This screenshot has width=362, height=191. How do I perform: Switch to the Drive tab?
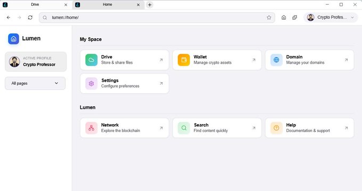pos(35,5)
